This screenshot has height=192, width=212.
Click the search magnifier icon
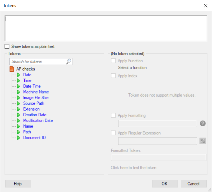[x=69, y=61]
